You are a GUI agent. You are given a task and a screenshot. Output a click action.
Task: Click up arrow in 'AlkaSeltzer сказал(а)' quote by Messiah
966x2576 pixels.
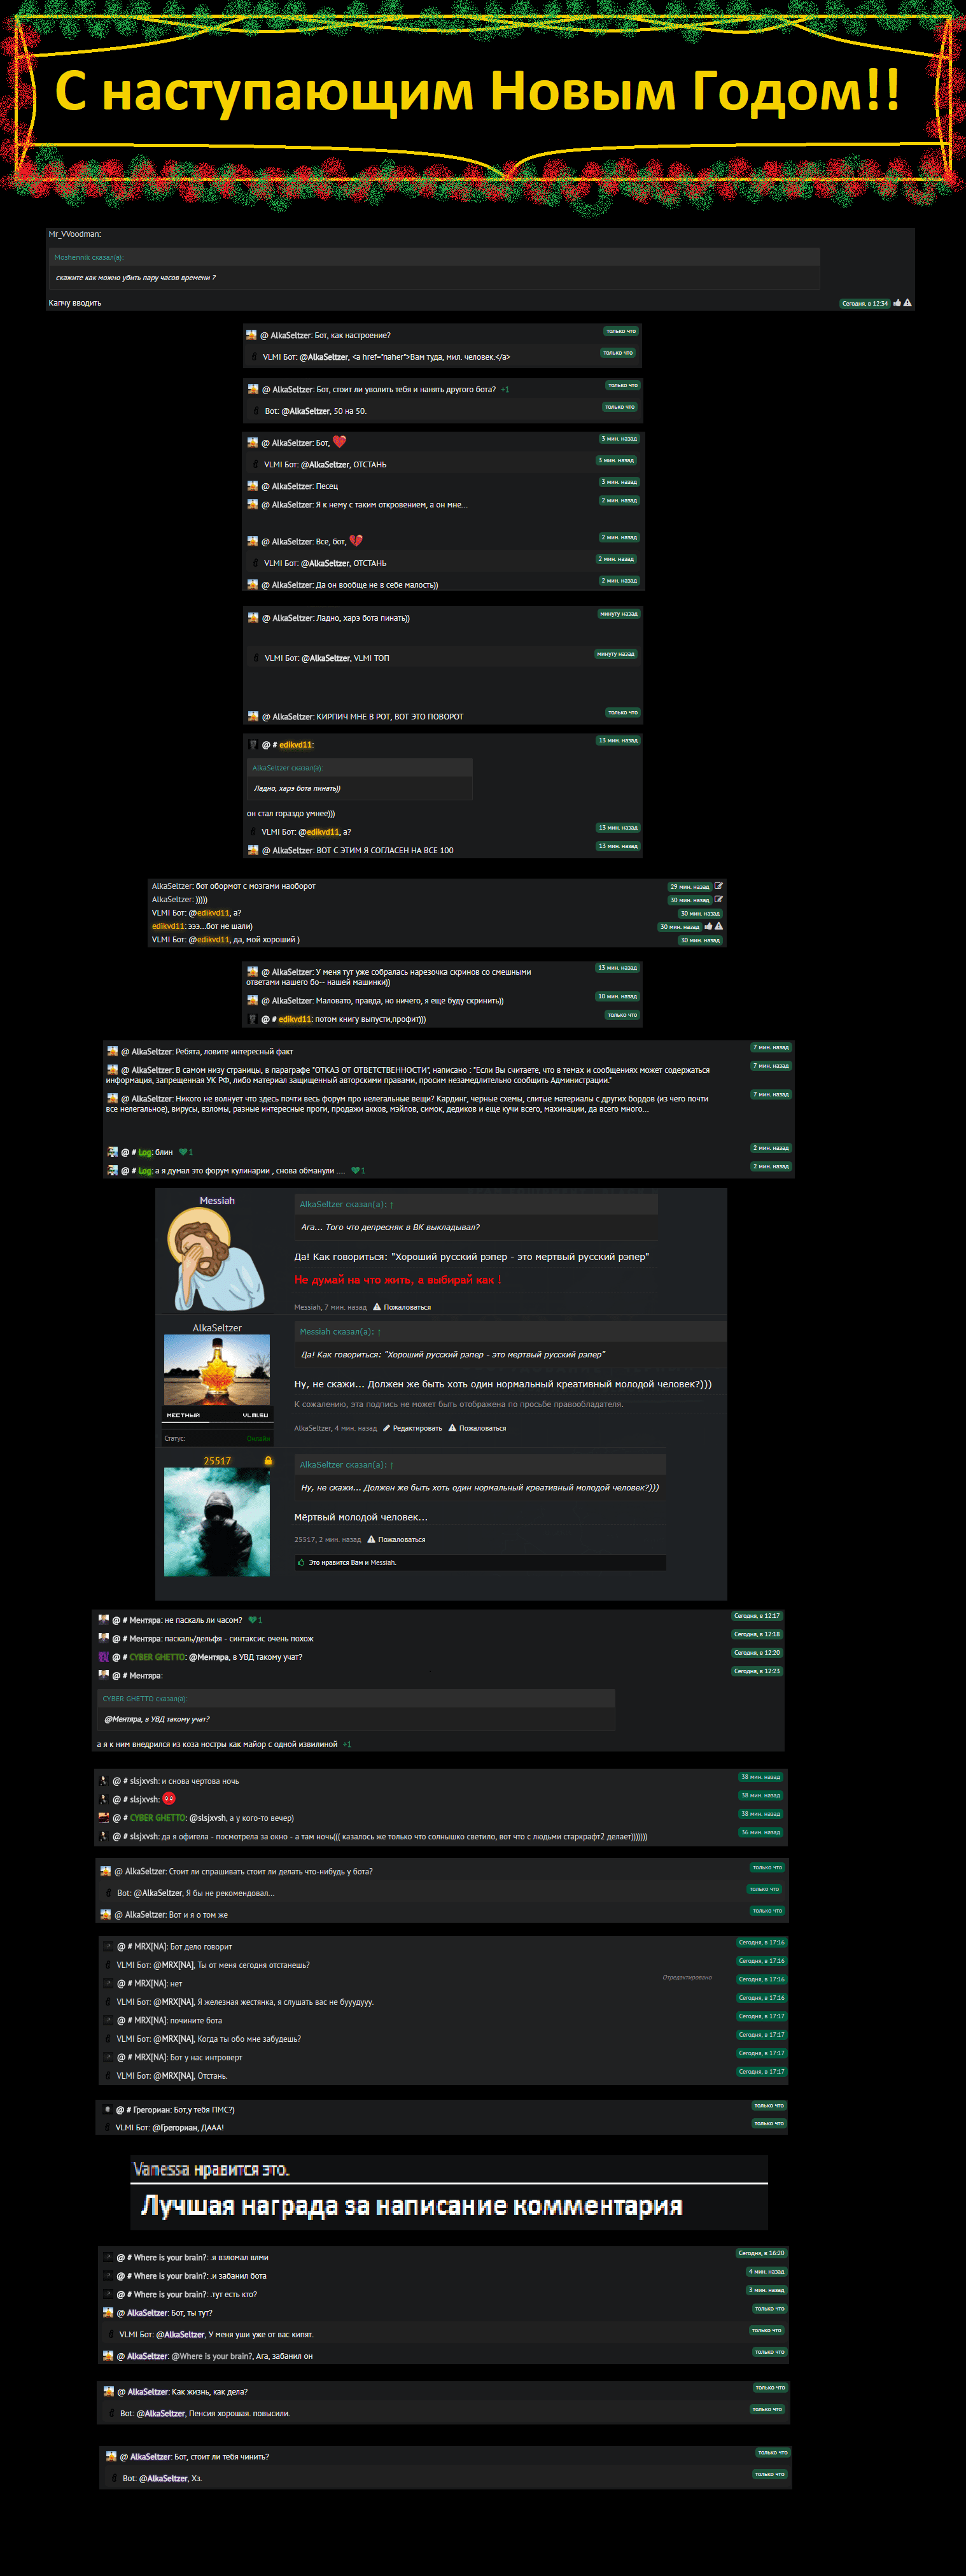point(392,1204)
